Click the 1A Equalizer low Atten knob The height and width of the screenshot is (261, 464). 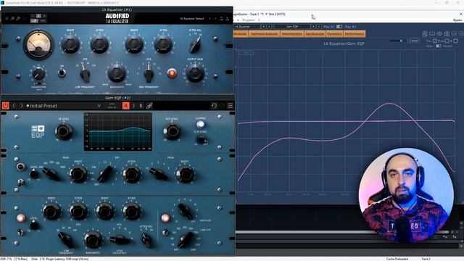pyautogui.click(x=99, y=45)
